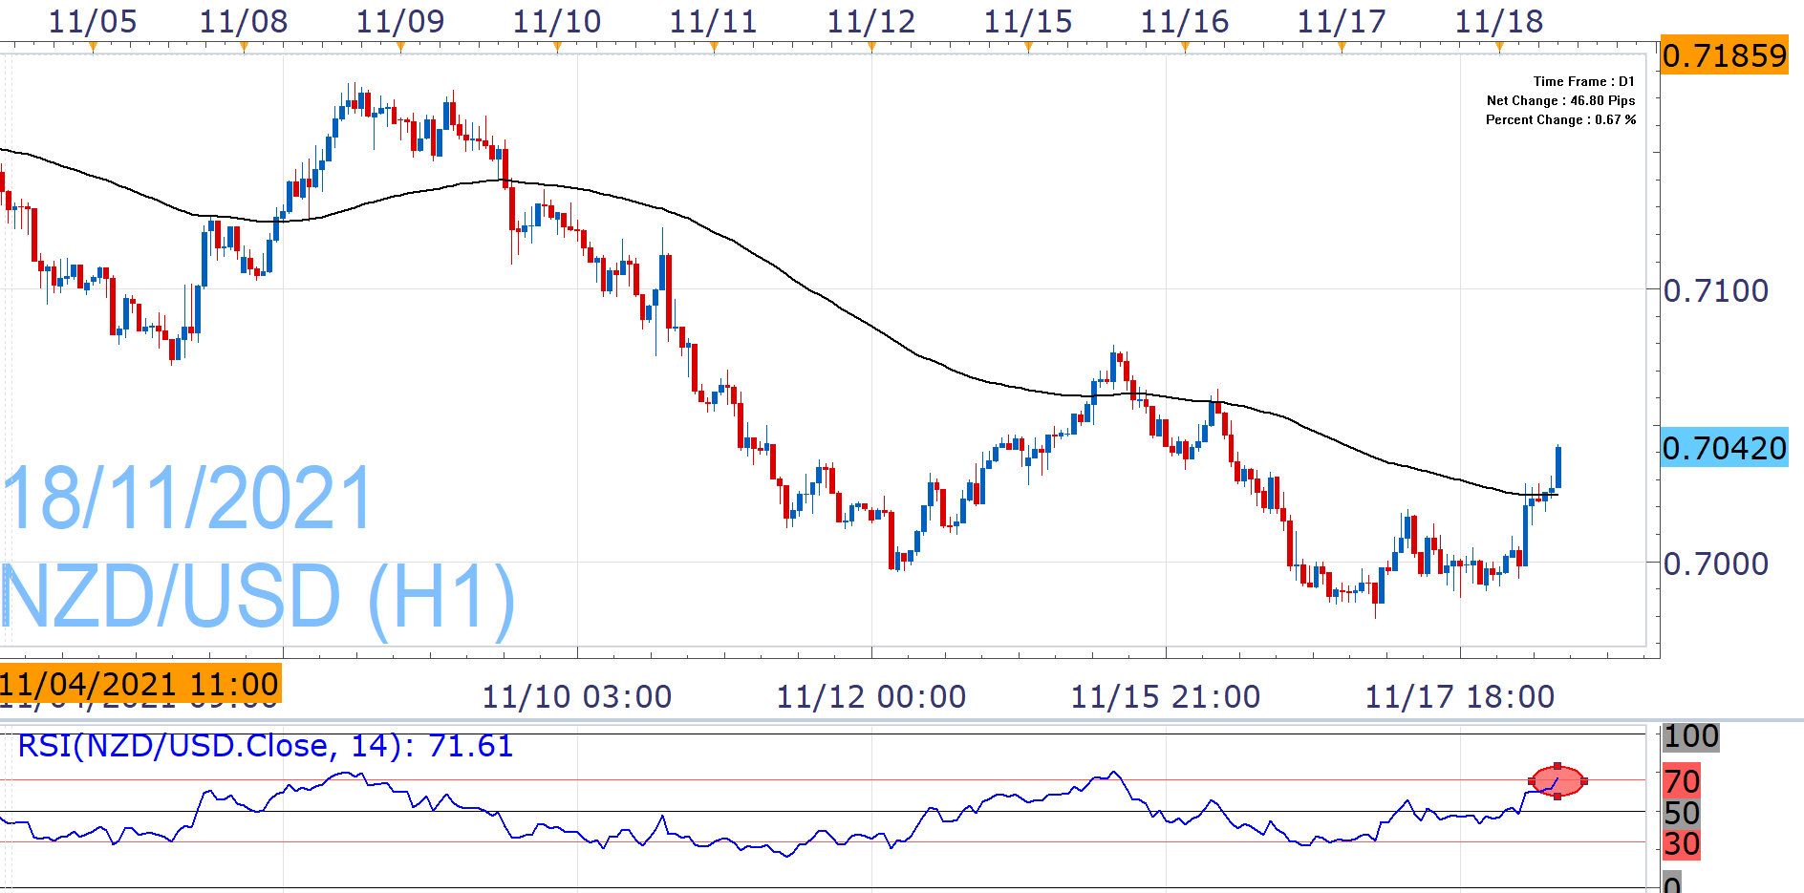The image size is (1804, 893).
Task: Click the orange 11/04/2021 11:00 timestamp label
Action: [x=140, y=684]
